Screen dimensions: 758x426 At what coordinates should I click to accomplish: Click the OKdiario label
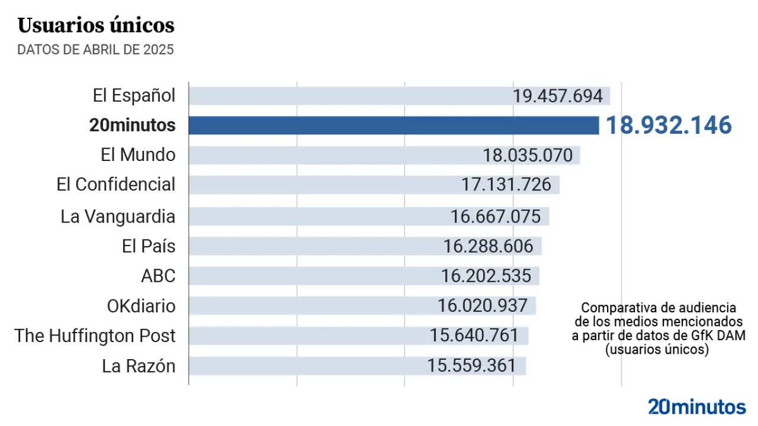[141, 306]
